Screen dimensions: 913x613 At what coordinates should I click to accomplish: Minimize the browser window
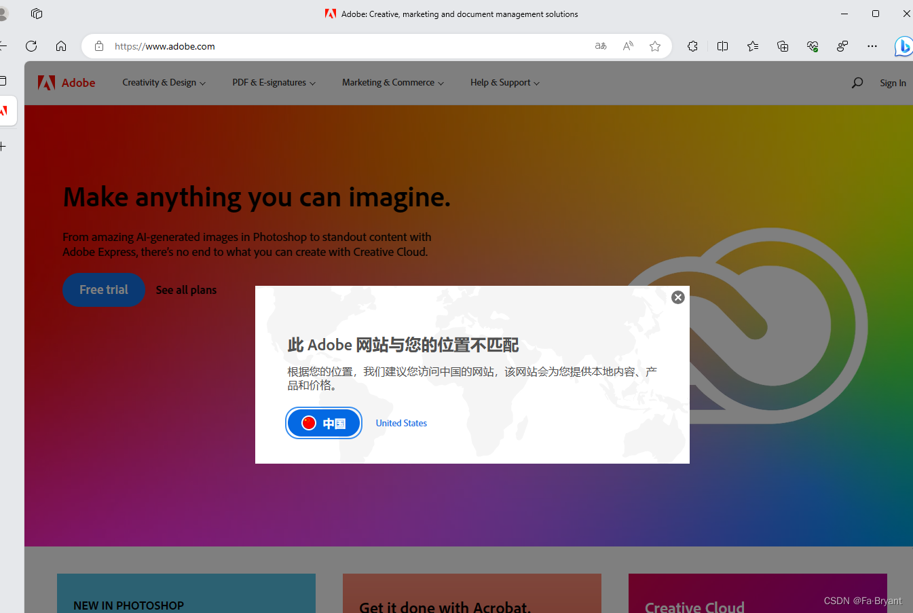pos(844,14)
